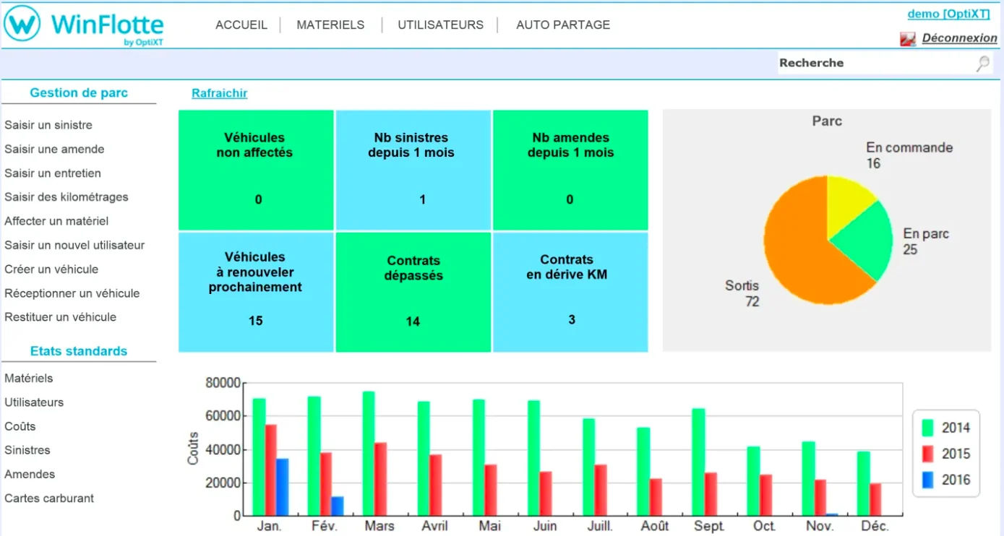
Task: Click the Gestion de parc heading
Action: (79, 92)
